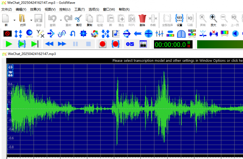The width and height of the screenshot is (243, 159).
Task: Play the selection with bracketed play button
Action: coord(22,44)
